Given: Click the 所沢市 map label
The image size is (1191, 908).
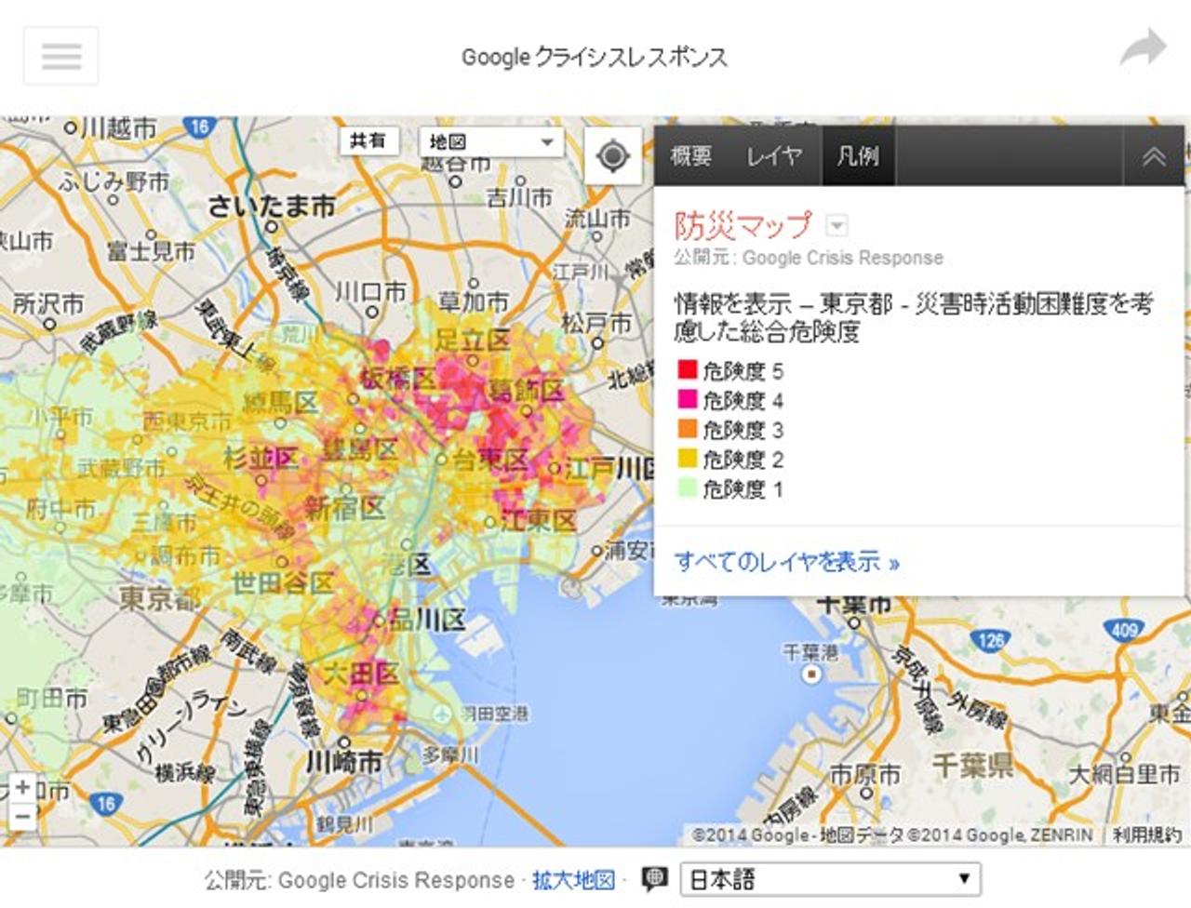Looking at the screenshot, I should click(47, 303).
